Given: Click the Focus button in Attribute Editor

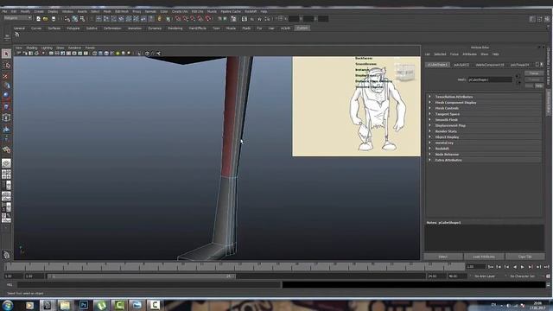Looking at the screenshot, I should point(534,73).
